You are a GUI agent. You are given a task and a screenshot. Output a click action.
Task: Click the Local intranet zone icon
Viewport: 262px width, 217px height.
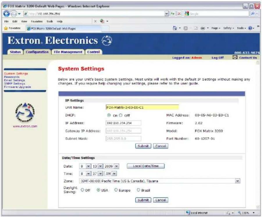point(188,213)
